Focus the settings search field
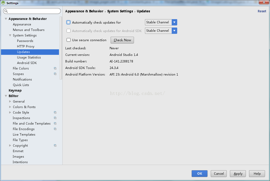This screenshot has height=181, width=270. 32,11
